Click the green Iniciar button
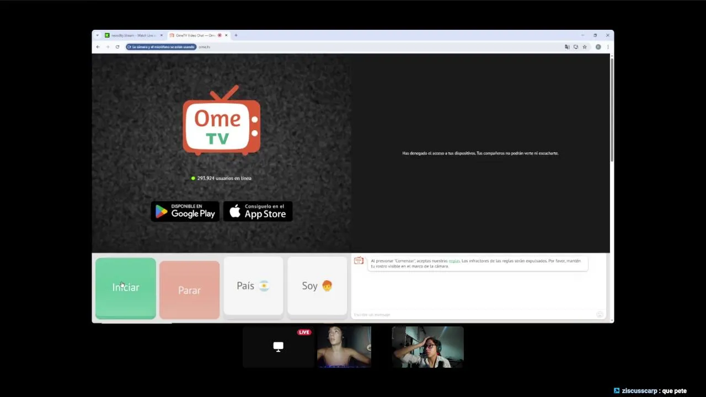706x397 pixels. 126,288
